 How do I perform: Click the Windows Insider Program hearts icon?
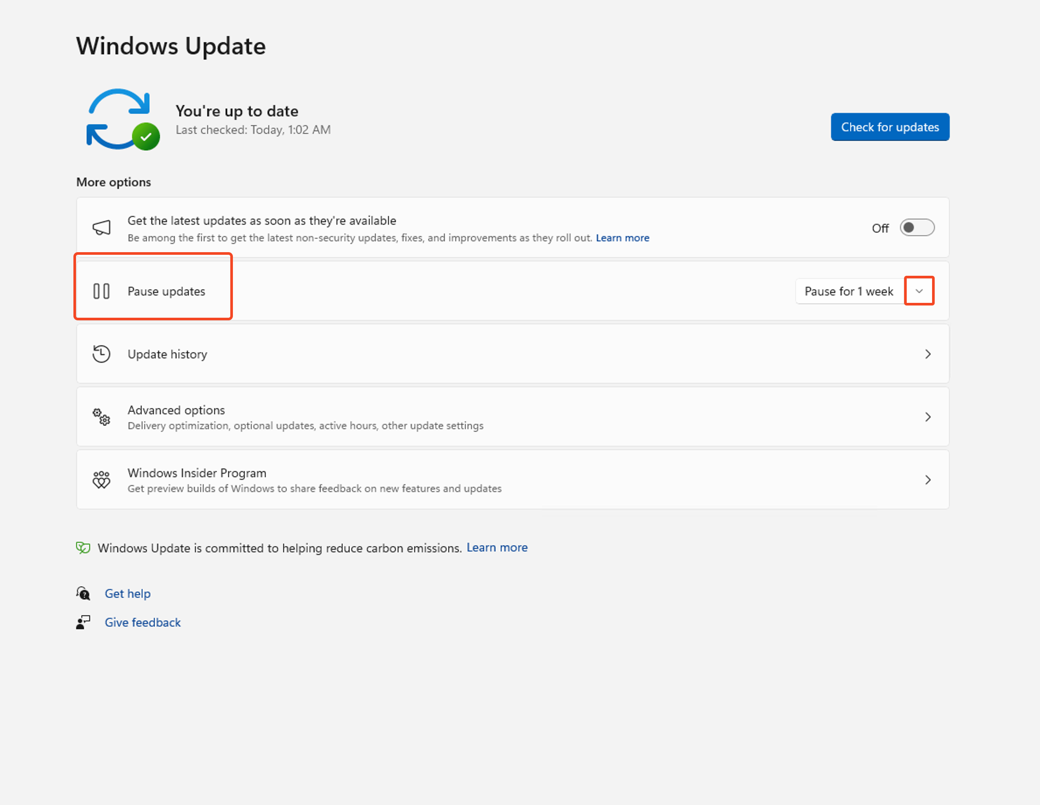101,480
